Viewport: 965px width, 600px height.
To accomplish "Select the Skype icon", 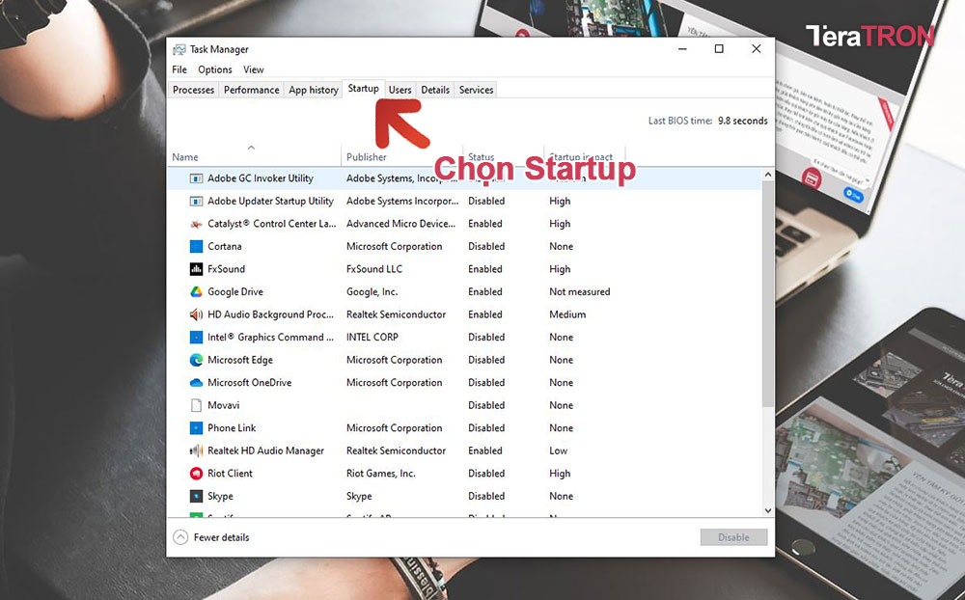I will point(196,496).
